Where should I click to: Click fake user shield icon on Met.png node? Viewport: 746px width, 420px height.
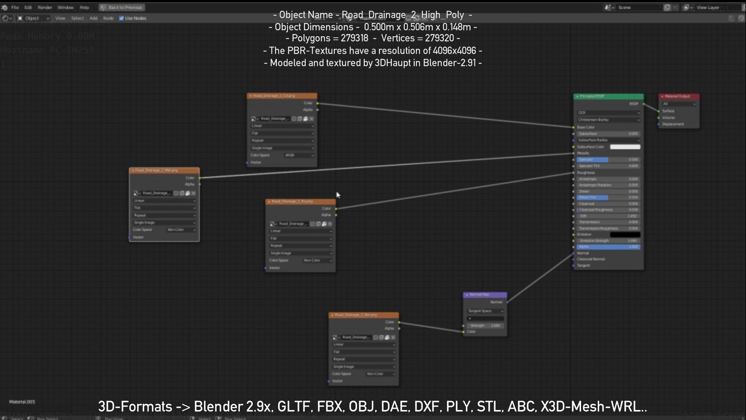176,193
